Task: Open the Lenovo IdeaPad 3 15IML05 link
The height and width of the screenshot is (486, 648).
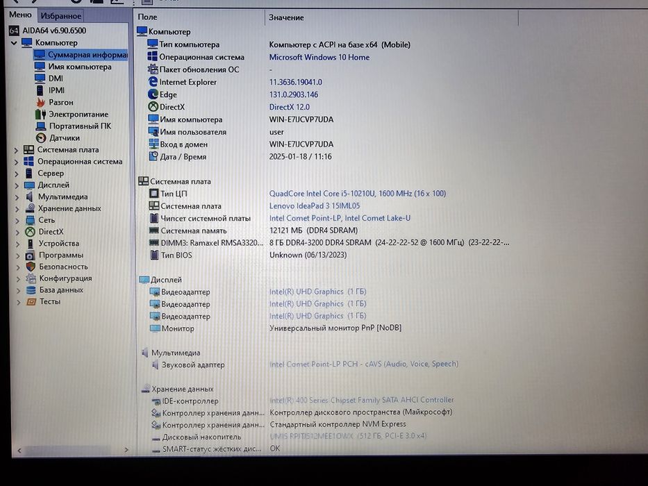Action: click(315, 206)
